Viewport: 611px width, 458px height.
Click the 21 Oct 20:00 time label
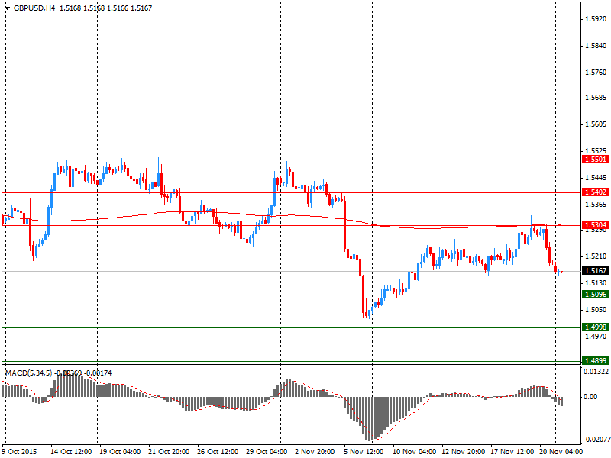169,452
